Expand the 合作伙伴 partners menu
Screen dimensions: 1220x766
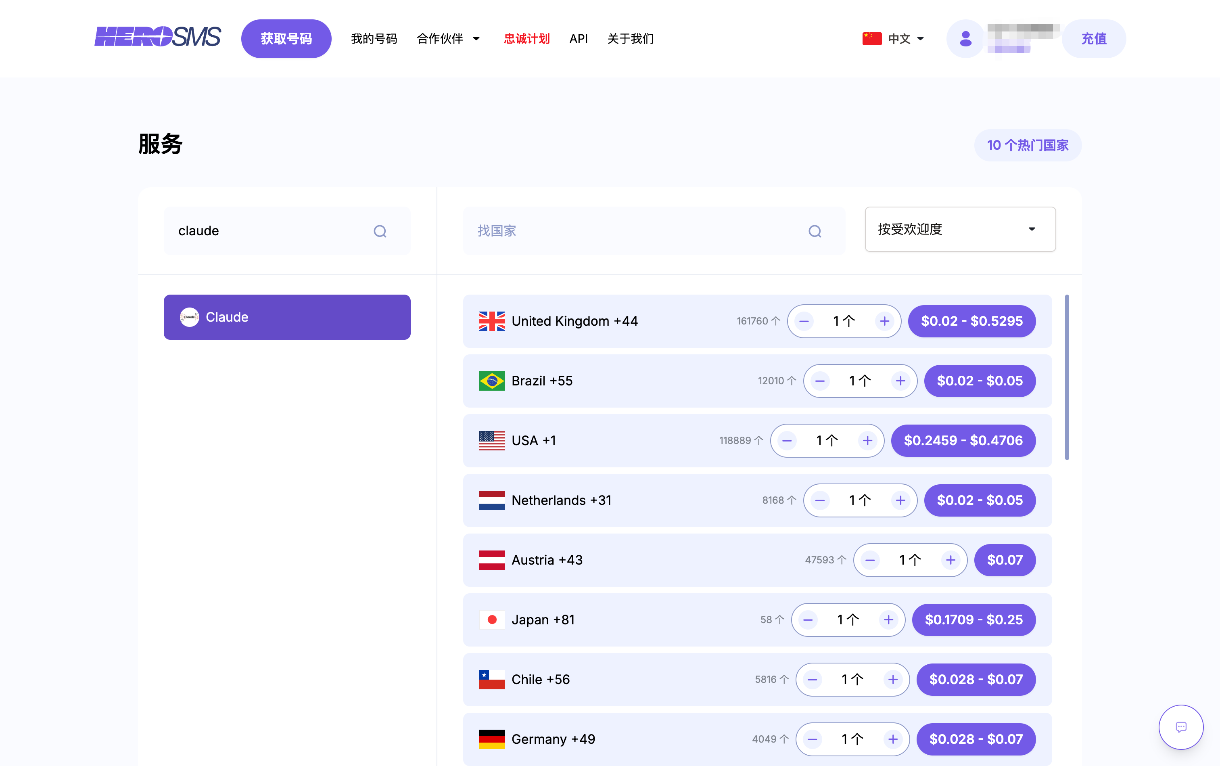(x=448, y=39)
